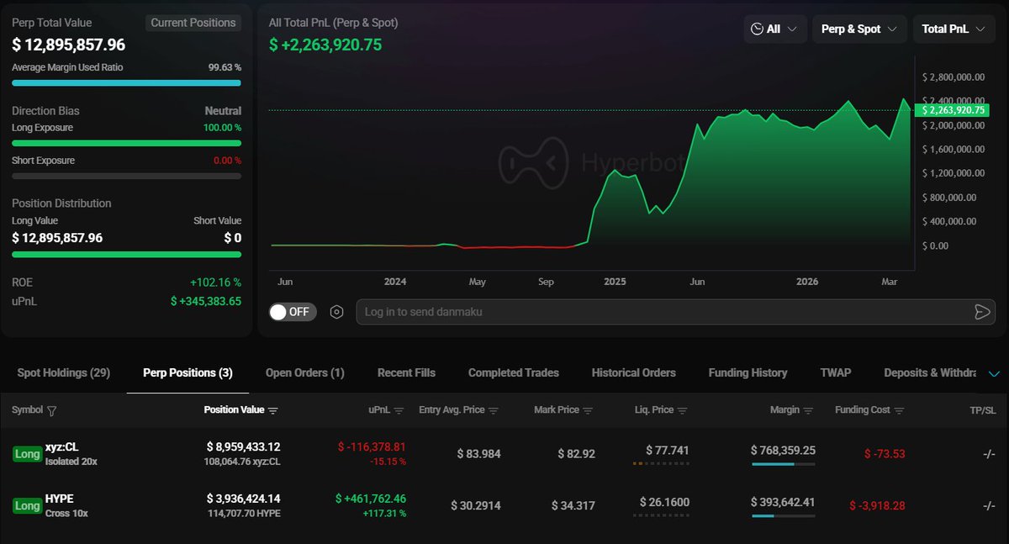
Task: Click xyz:CL entry price $ 83.984
Action: 478,454
